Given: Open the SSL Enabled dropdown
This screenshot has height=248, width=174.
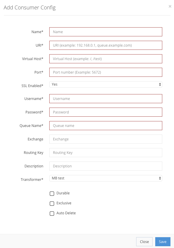Looking at the screenshot, I should pos(106,84).
